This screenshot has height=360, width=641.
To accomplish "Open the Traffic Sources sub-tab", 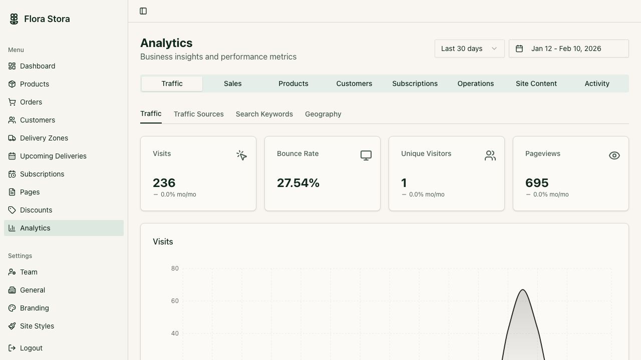I will [x=199, y=114].
